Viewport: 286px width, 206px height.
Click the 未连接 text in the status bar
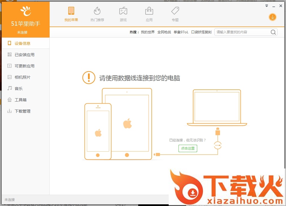(10, 200)
